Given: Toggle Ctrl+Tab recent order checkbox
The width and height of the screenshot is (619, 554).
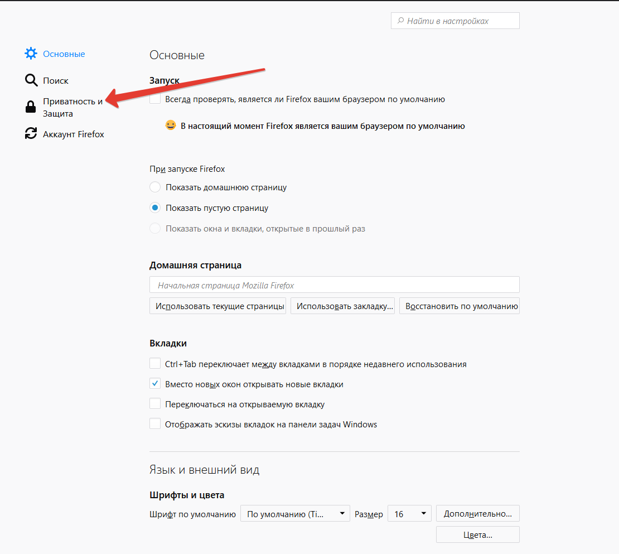Looking at the screenshot, I should coord(155,363).
